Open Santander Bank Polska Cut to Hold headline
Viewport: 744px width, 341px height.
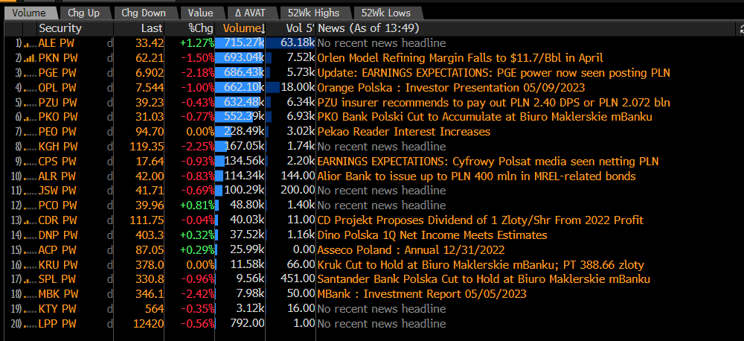pyautogui.click(x=484, y=280)
